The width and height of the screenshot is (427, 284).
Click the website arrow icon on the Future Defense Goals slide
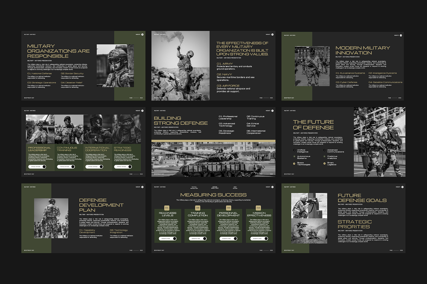click(402, 187)
